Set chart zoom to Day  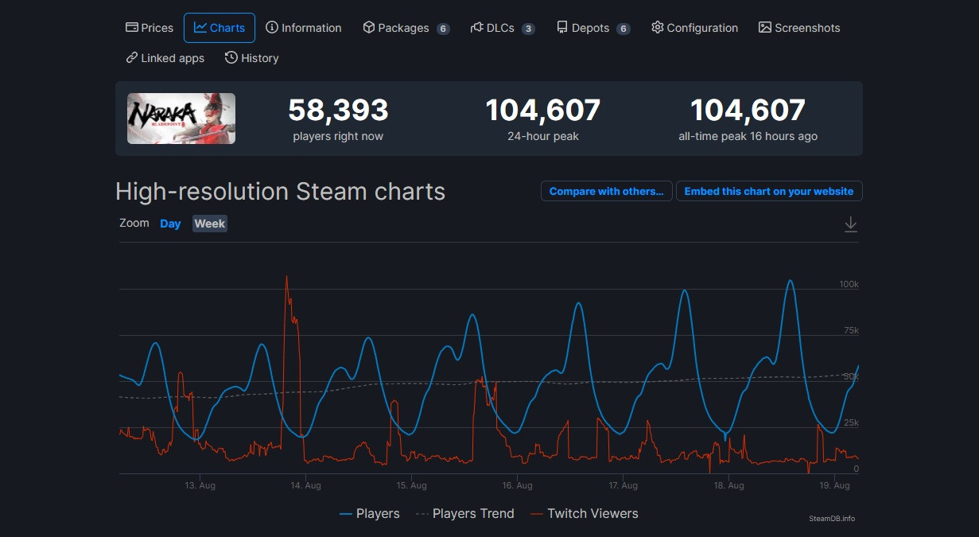tap(170, 224)
